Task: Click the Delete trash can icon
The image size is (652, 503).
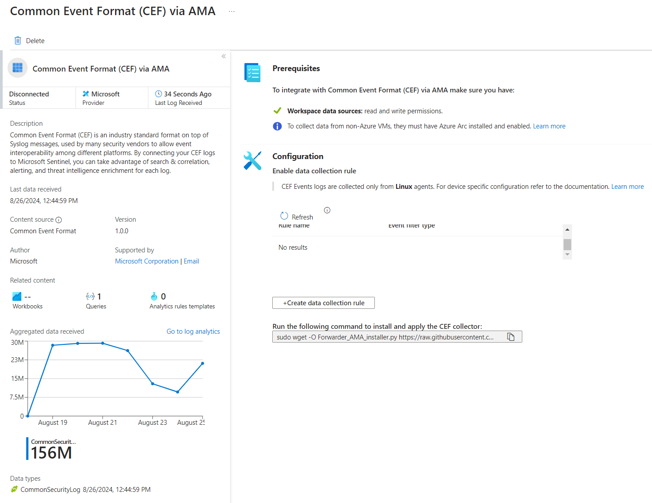Action: pyautogui.click(x=18, y=40)
